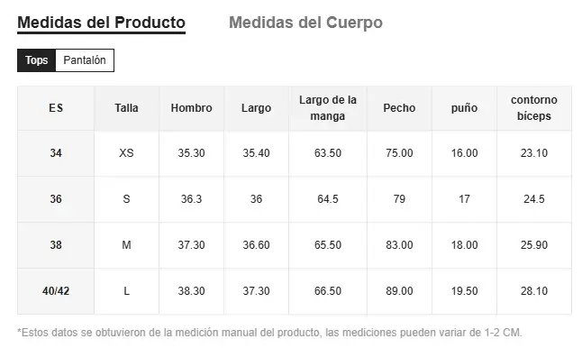Viewport: 582px width, 348px height.
Task: Click the puño value 17
Action: click(464, 199)
